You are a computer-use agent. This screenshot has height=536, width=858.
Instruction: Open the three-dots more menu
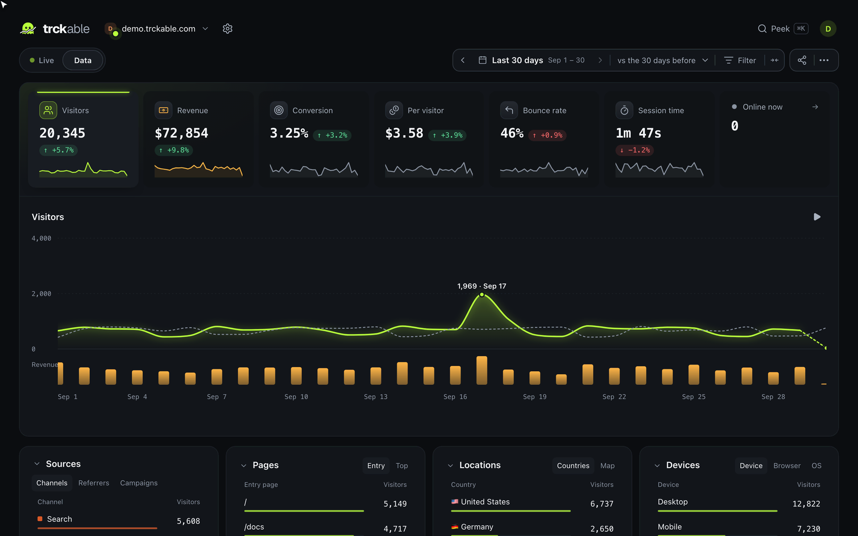point(824,60)
